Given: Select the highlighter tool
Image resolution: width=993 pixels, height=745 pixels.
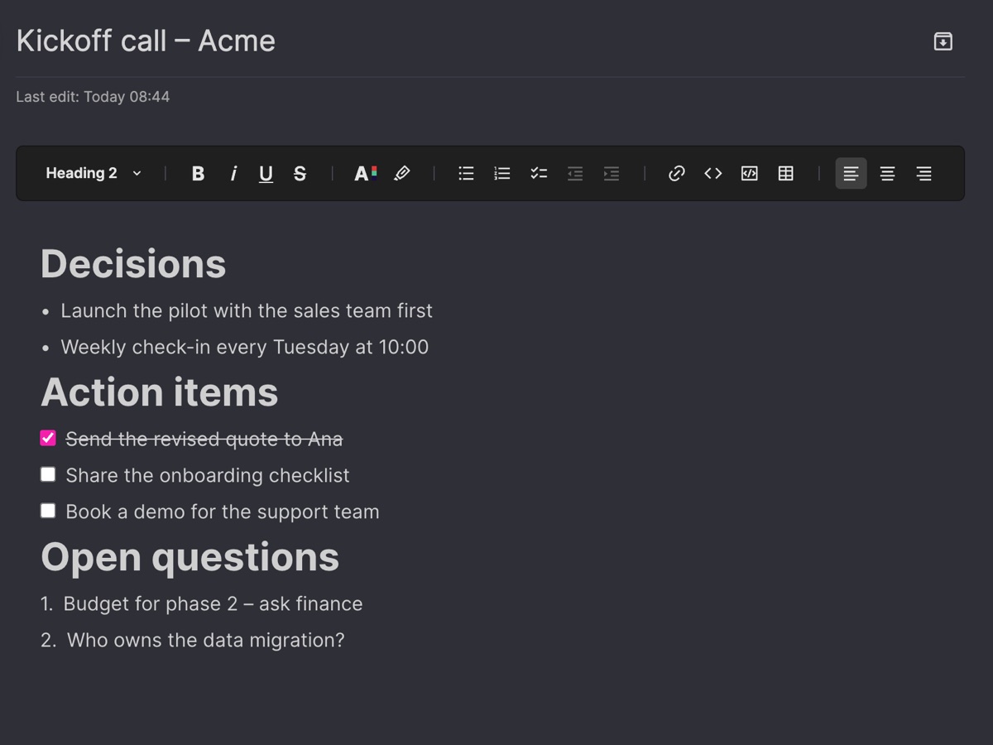Looking at the screenshot, I should pos(402,173).
